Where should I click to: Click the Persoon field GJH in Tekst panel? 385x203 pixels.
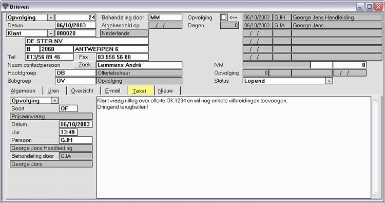click(x=75, y=140)
